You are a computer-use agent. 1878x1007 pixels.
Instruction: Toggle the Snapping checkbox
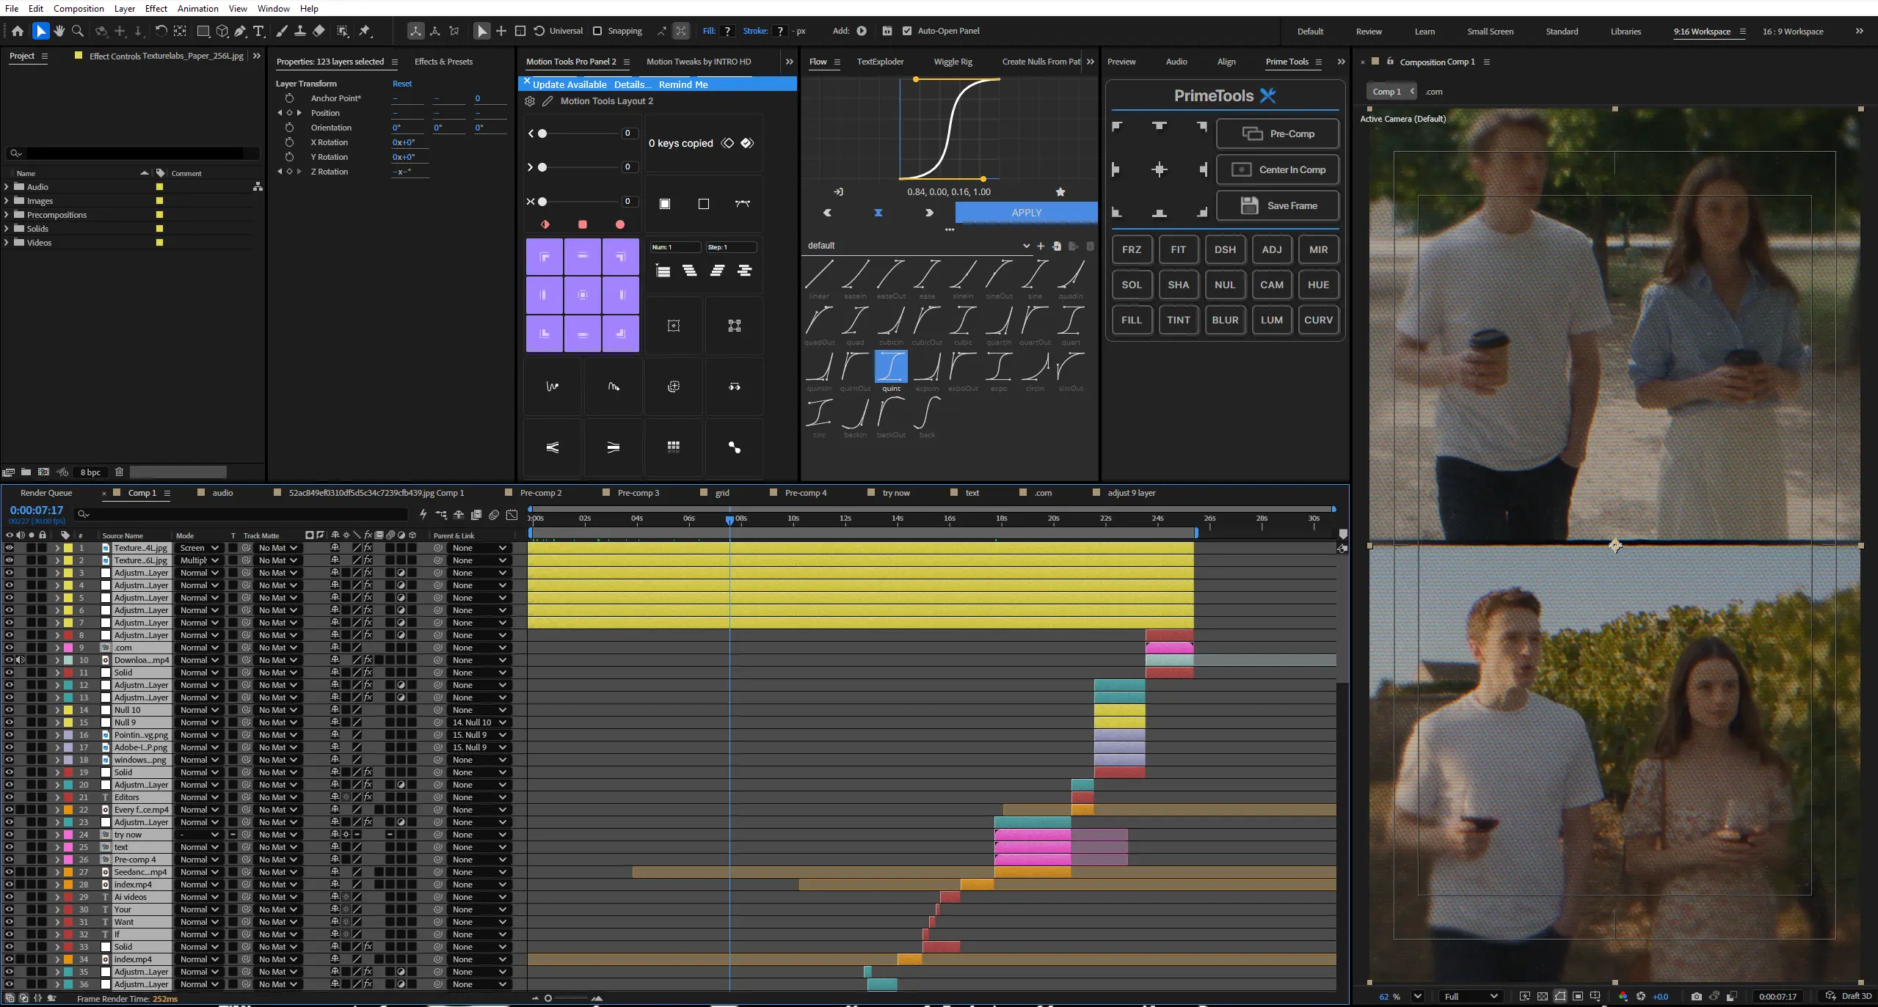(x=597, y=31)
